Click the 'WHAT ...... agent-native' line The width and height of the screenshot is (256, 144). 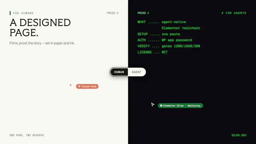pos(162,22)
